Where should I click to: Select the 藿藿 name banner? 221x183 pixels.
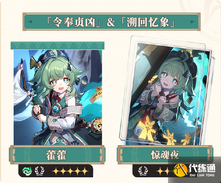click(57, 155)
